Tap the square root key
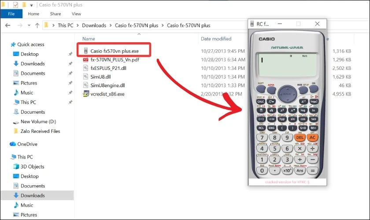Screen dimensions: 370x220 (271, 110)
